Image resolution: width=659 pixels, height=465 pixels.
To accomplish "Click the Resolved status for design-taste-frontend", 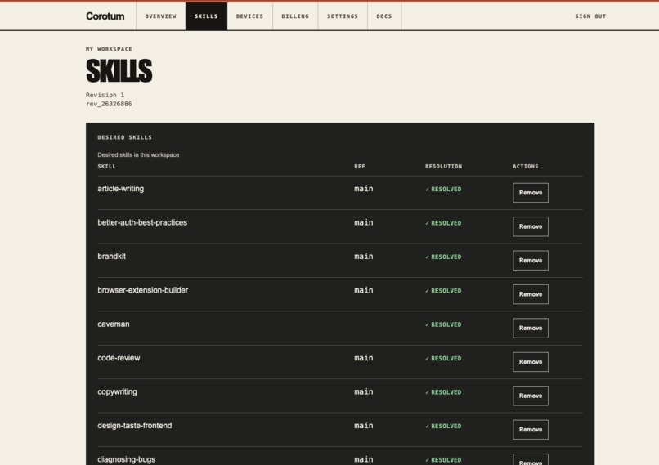I will [443, 427].
